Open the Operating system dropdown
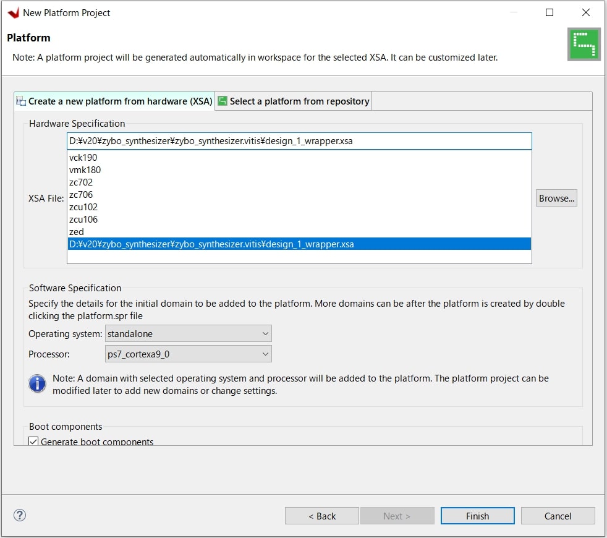Screen dimensions: 607x538 (188, 333)
